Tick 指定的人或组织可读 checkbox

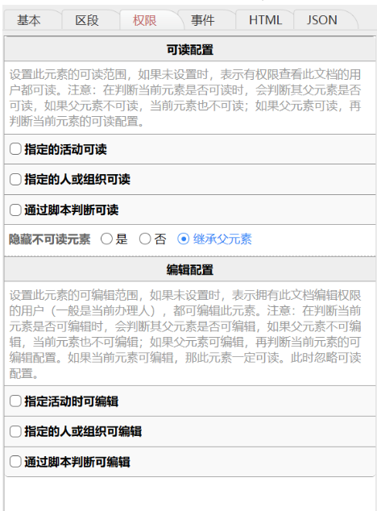pos(15,179)
